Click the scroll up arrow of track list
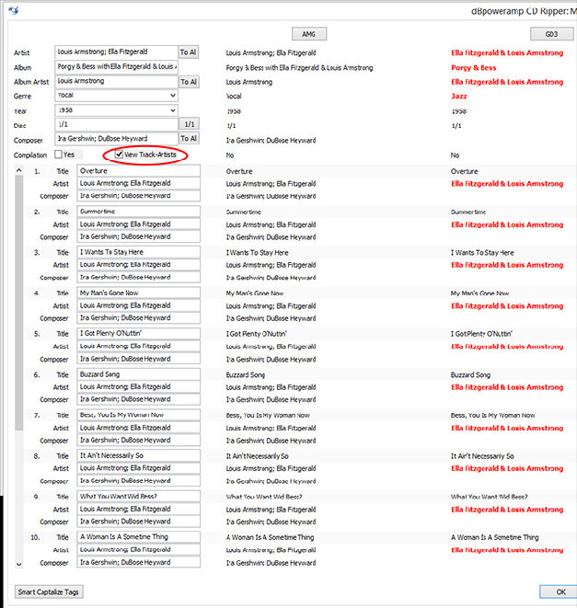This screenshot has width=577, height=608. click(18, 170)
